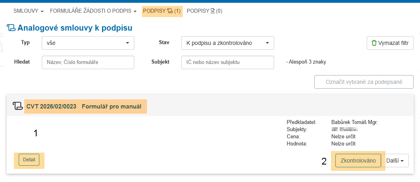Click the document icon in the PODPISY (0) tab
Screen dimensions: 420x182
(x=212, y=11)
